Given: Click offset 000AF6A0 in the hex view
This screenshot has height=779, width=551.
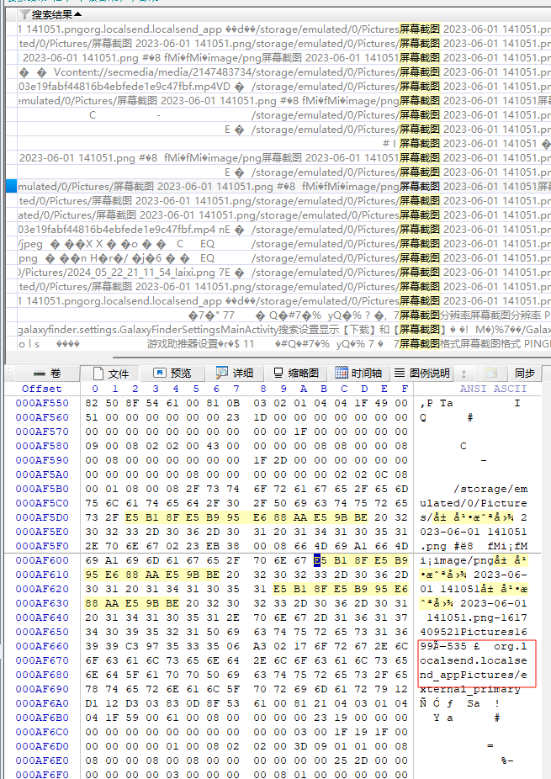Looking at the screenshot, I should (x=42, y=703).
